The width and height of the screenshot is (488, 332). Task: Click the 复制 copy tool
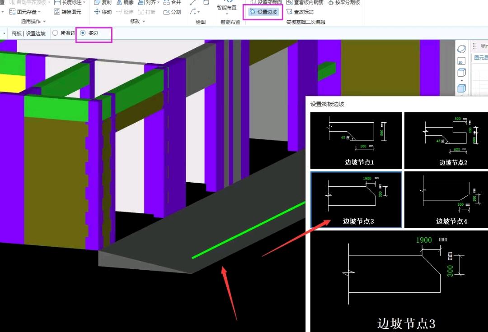point(103,2)
